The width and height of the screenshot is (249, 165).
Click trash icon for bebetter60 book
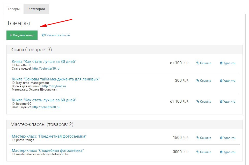(x=221, y=102)
